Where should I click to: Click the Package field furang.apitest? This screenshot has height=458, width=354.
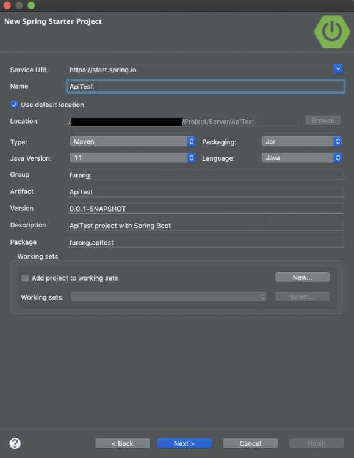[206, 242]
